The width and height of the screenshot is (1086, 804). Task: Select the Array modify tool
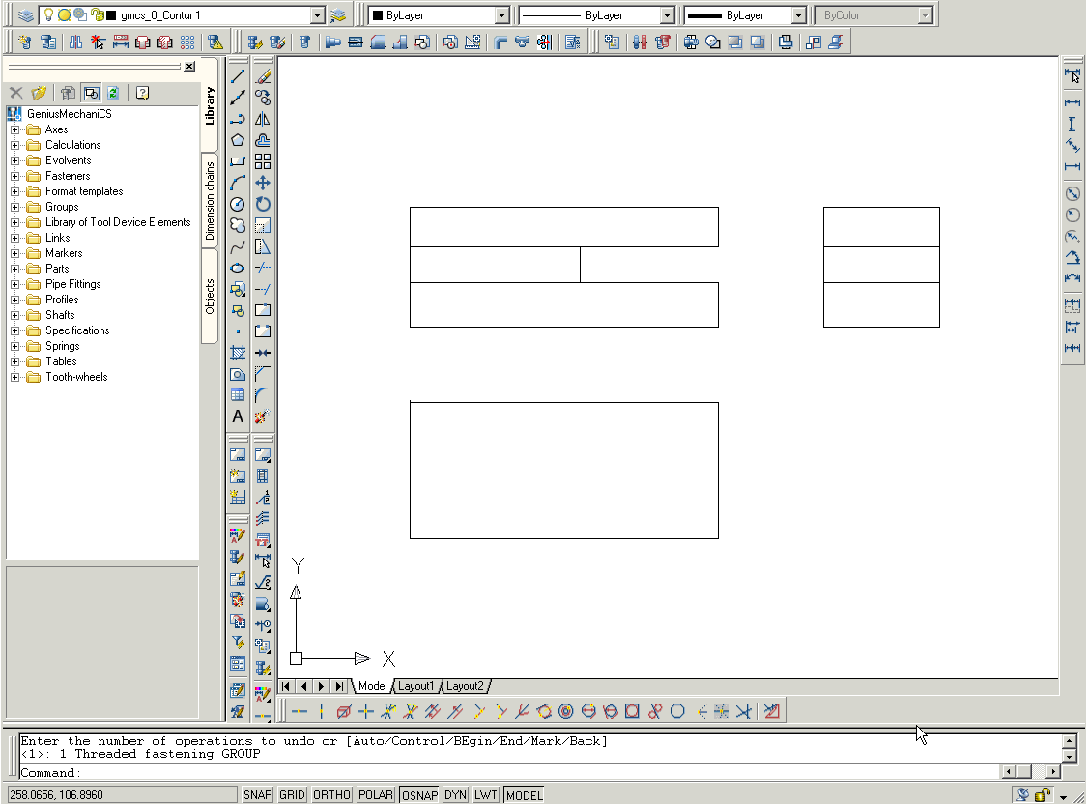(263, 161)
